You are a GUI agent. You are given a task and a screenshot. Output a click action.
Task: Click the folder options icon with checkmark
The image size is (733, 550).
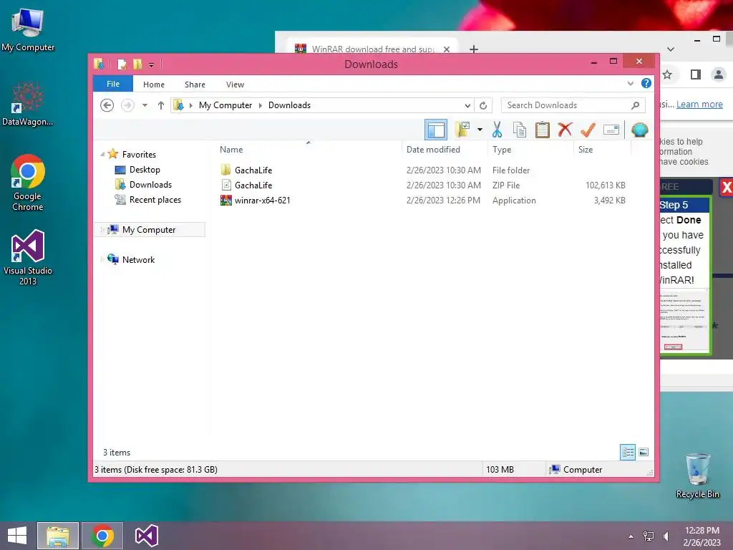462,130
